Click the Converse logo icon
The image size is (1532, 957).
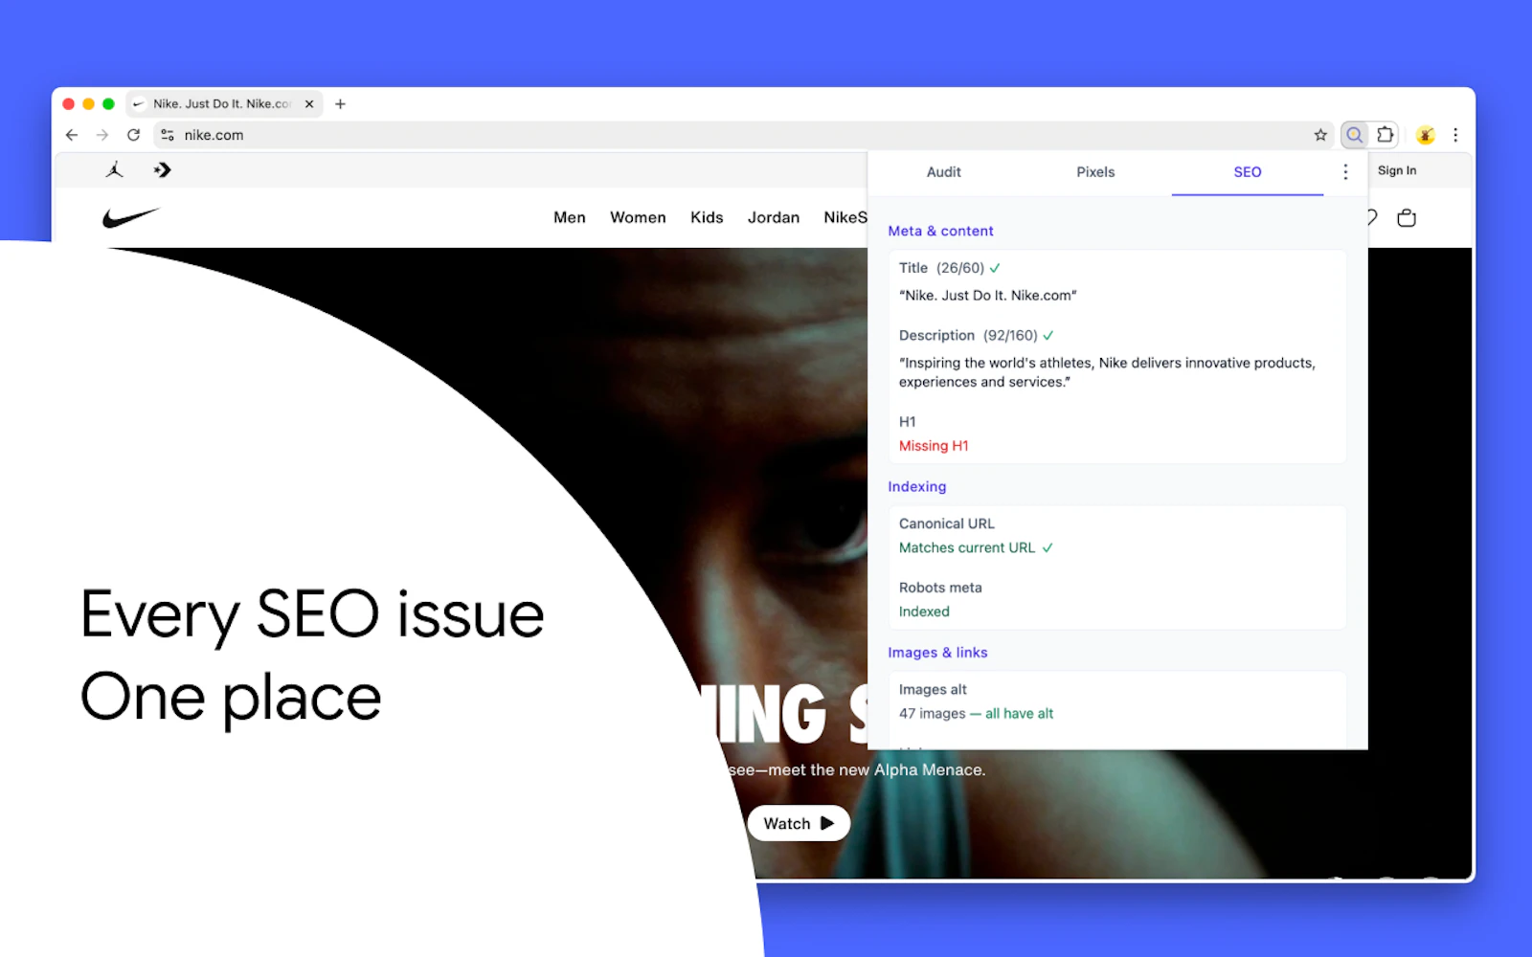(x=163, y=170)
